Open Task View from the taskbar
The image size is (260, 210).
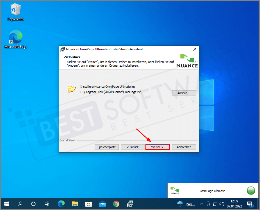click(47, 204)
